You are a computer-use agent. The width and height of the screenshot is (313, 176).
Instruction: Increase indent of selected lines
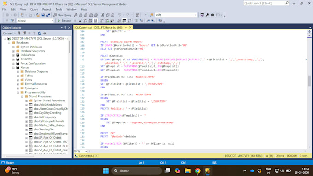click(x=153, y=21)
